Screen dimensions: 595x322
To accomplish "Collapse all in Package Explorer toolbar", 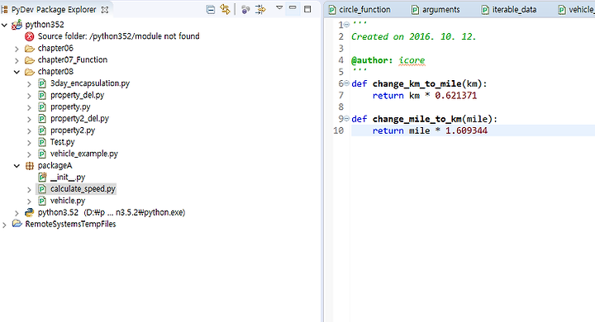I will [x=211, y=9].
